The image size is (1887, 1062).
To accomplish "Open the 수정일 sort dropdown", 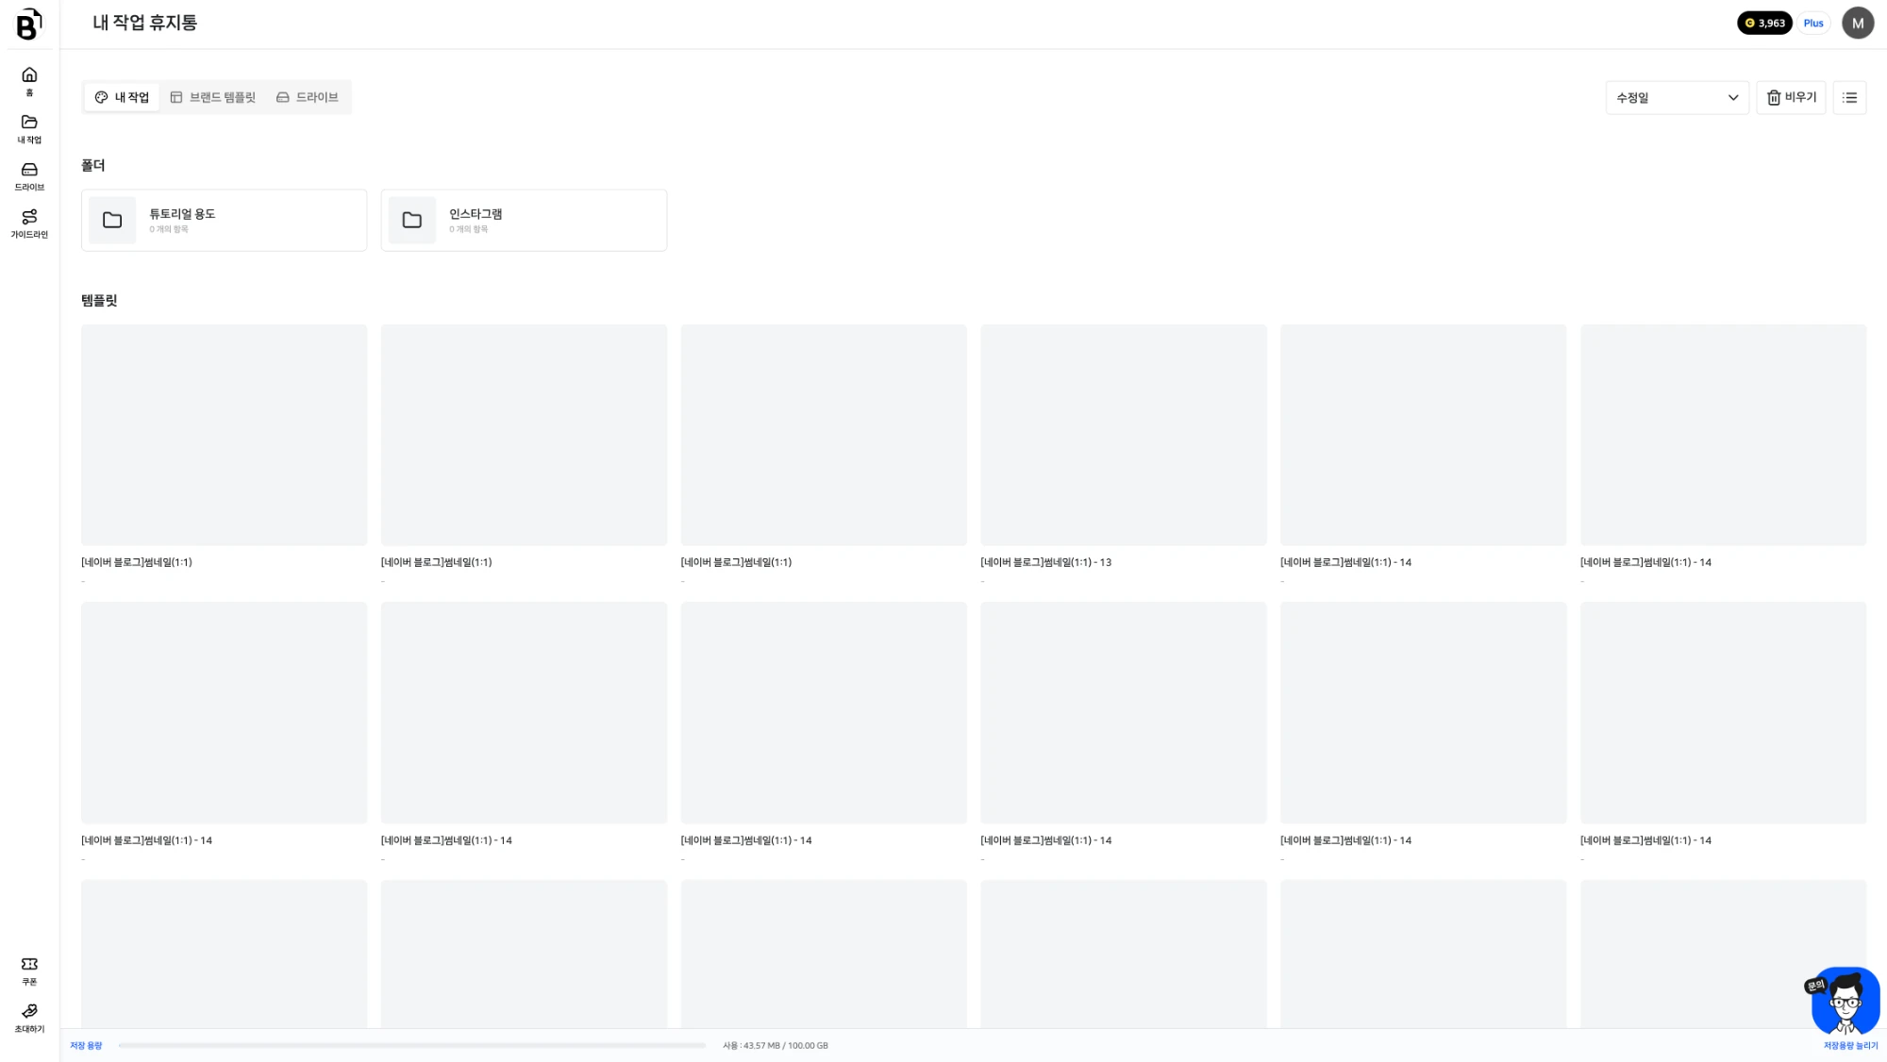I will point(1677,97).
